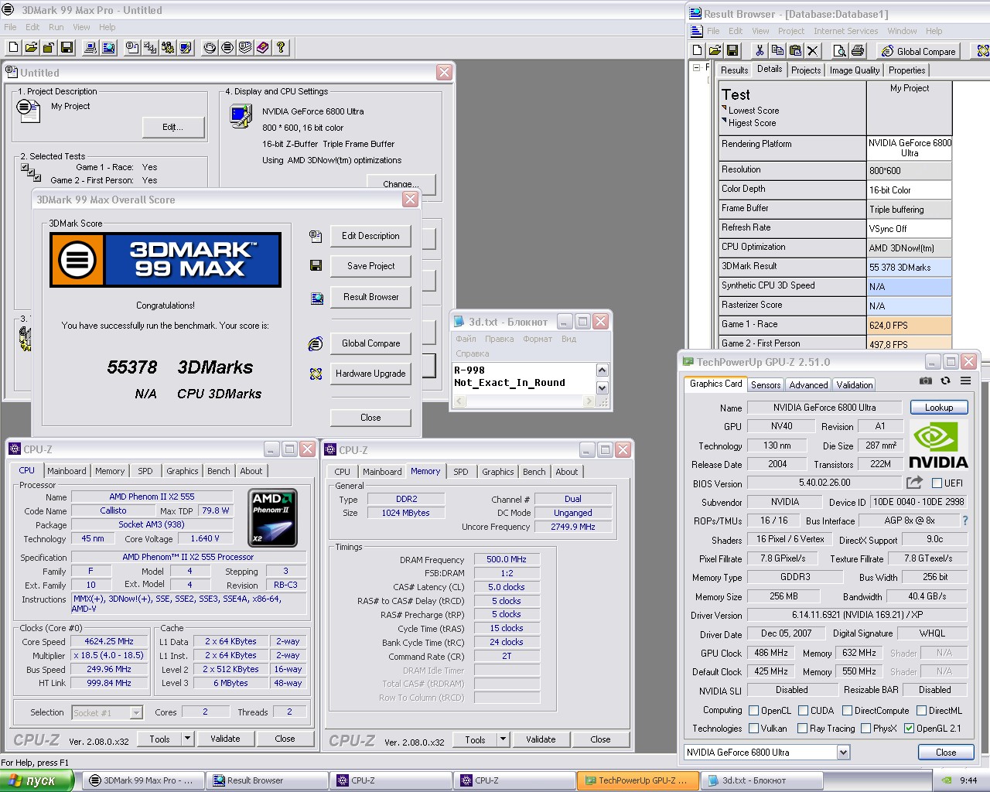Click the Save Project button
Image resolution: width=990 pixels, height=792 pixels.
point(371,266)
